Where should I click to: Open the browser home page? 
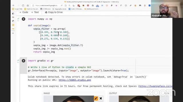point(28,5)
